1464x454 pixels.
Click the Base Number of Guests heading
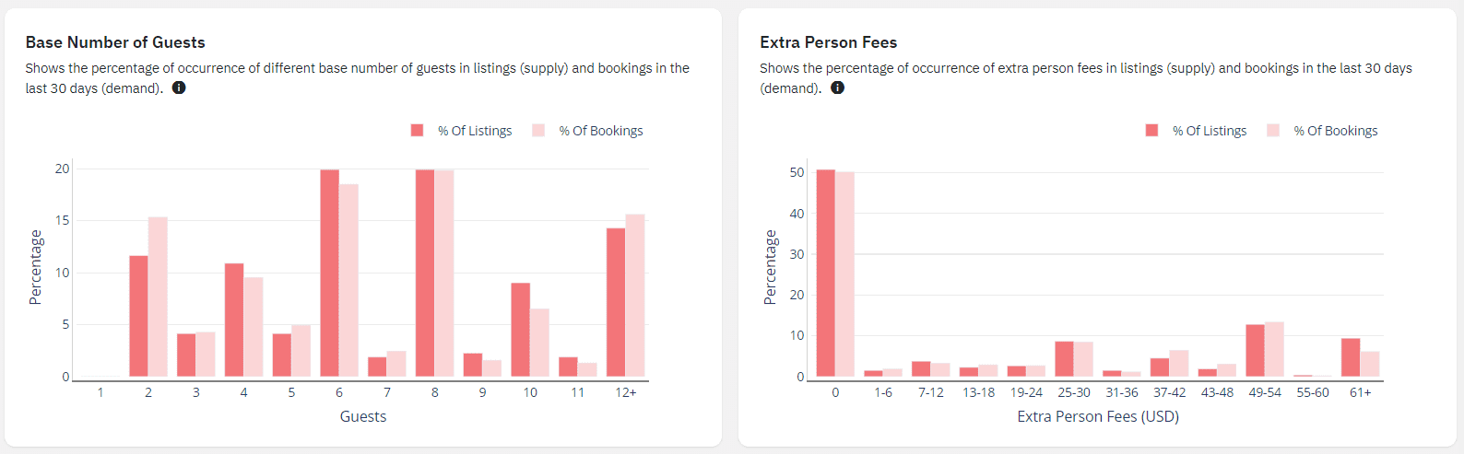115,42
